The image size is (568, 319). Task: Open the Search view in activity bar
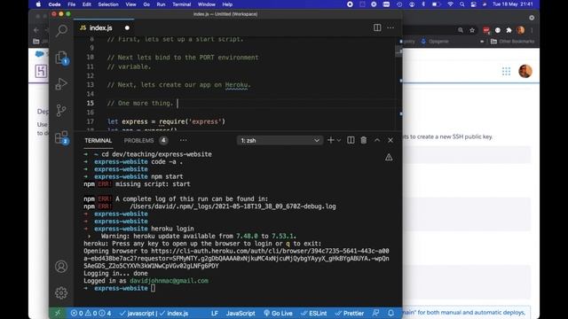click(x=61, y=31)
